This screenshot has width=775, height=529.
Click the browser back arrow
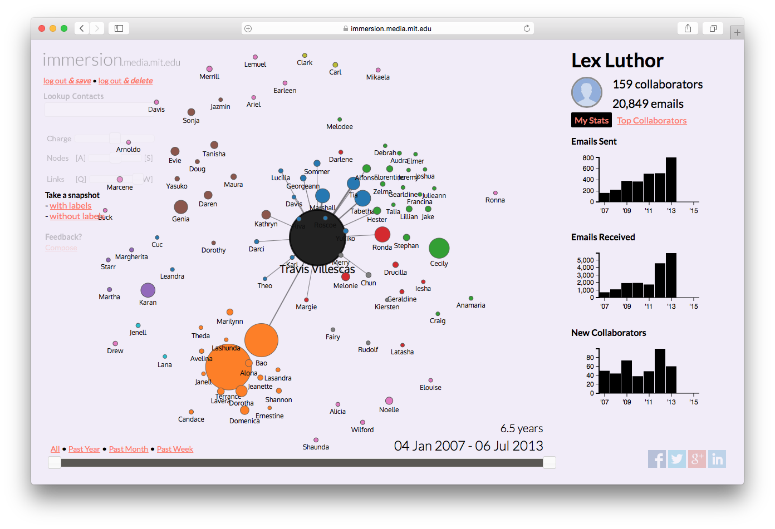pos(82,28)
